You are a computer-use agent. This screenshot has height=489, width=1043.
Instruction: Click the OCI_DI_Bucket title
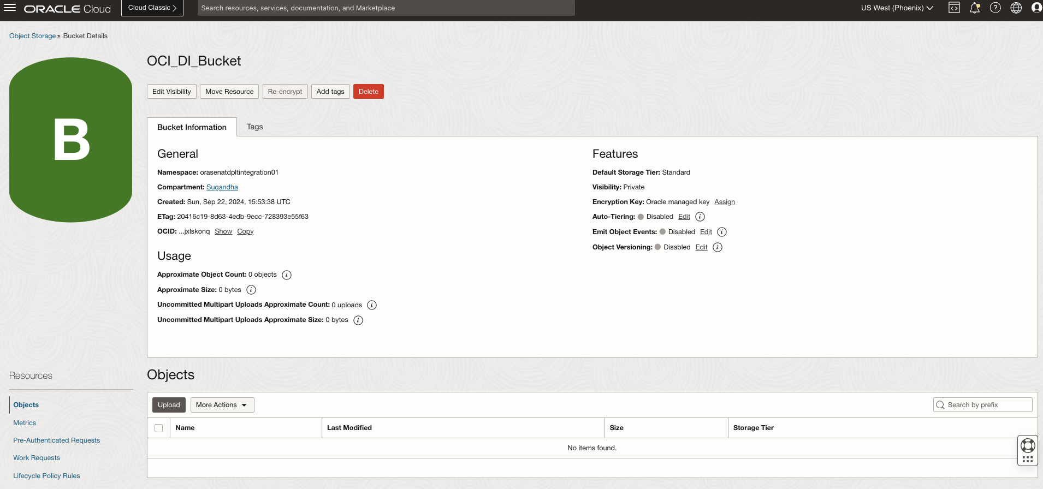tap(194, 61)
